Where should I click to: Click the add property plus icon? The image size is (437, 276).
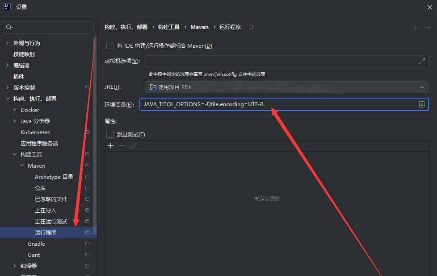[x=110, y=145]
